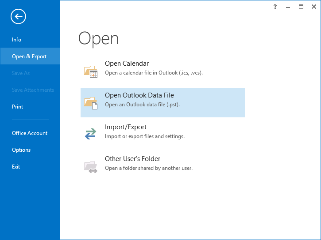321x240 pixels.
Task: Click the Open Calendar folder icon
Action: coord(91,71)
